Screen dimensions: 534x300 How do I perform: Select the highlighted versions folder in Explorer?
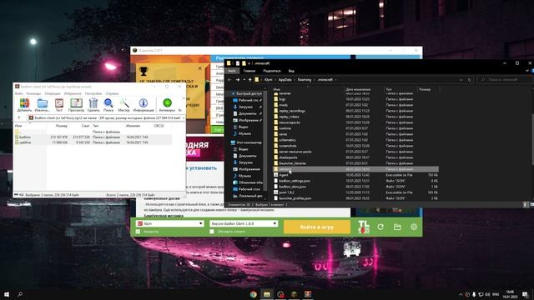355,169
